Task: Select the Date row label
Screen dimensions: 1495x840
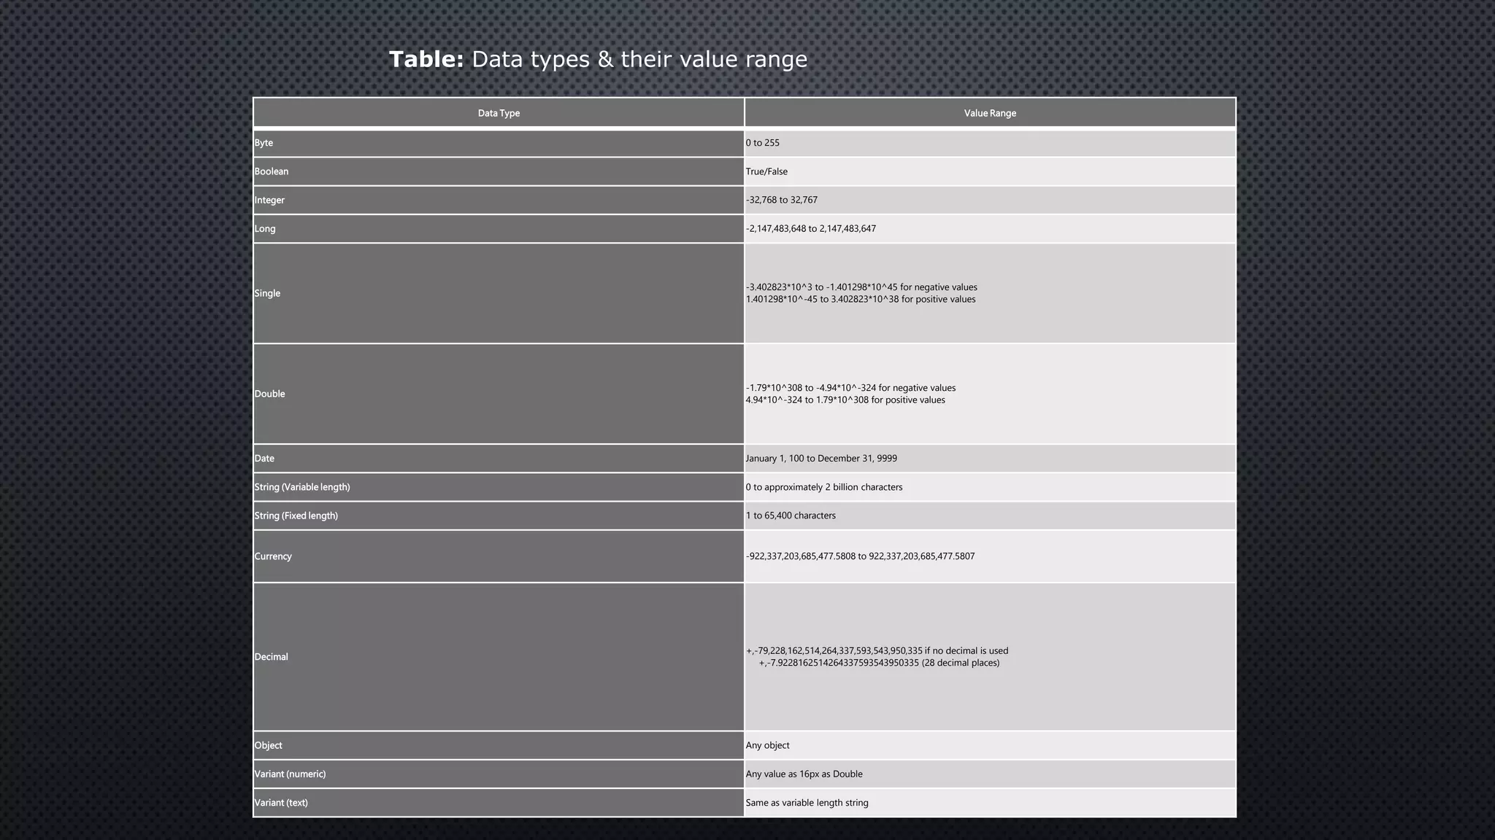Action: point(264,459)
